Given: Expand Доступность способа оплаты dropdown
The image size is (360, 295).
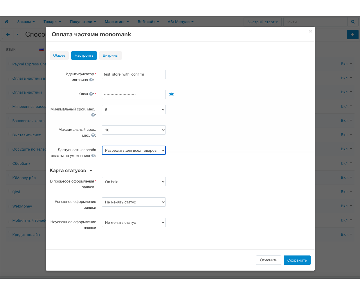Looking at the screenshot, I should (134, 150).
